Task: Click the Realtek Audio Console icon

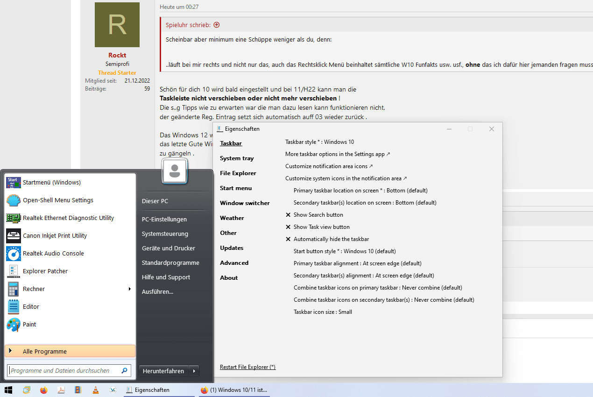Action: (x=13, y=254)
